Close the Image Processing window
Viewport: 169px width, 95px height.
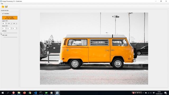(166, 1)
